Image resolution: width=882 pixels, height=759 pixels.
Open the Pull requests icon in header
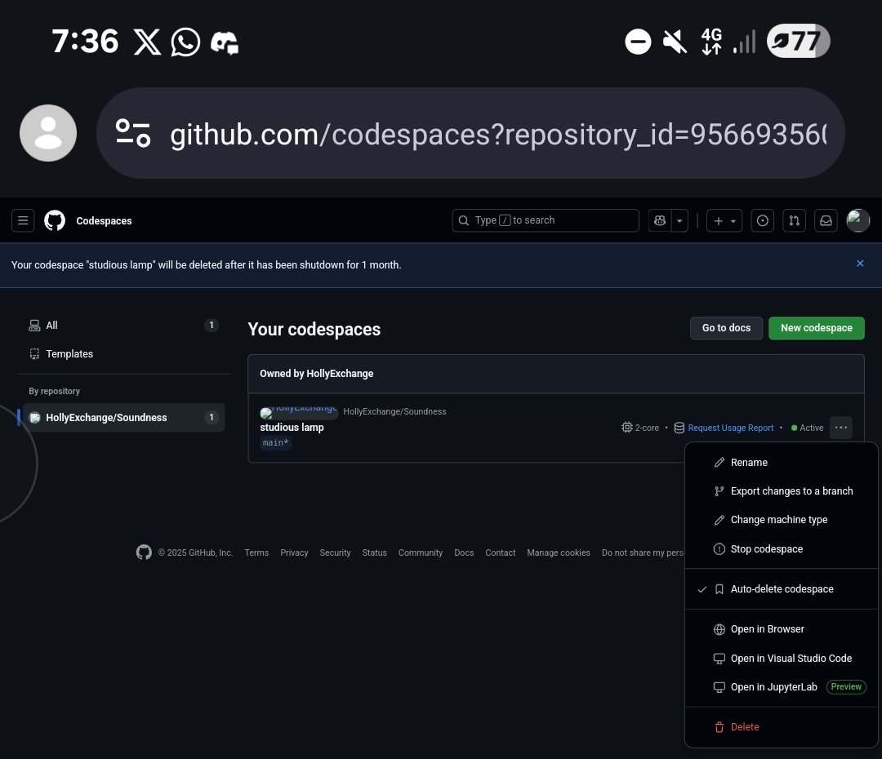pyautogui.click(x=794, y=220)
